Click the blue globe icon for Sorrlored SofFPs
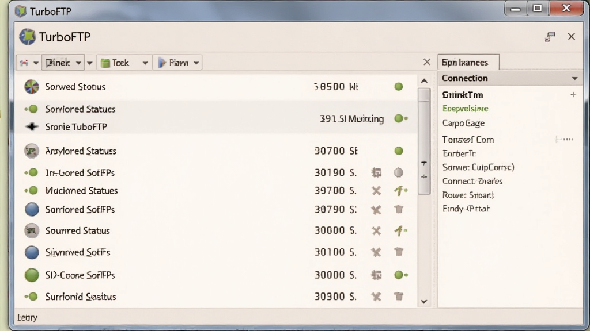 click(x=32, y=209)
